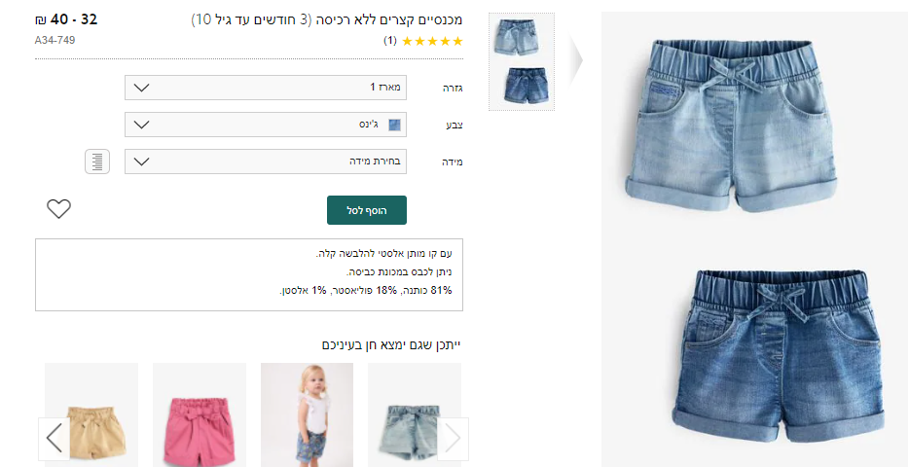Click the large light denim shorts image

click(732, 125)
